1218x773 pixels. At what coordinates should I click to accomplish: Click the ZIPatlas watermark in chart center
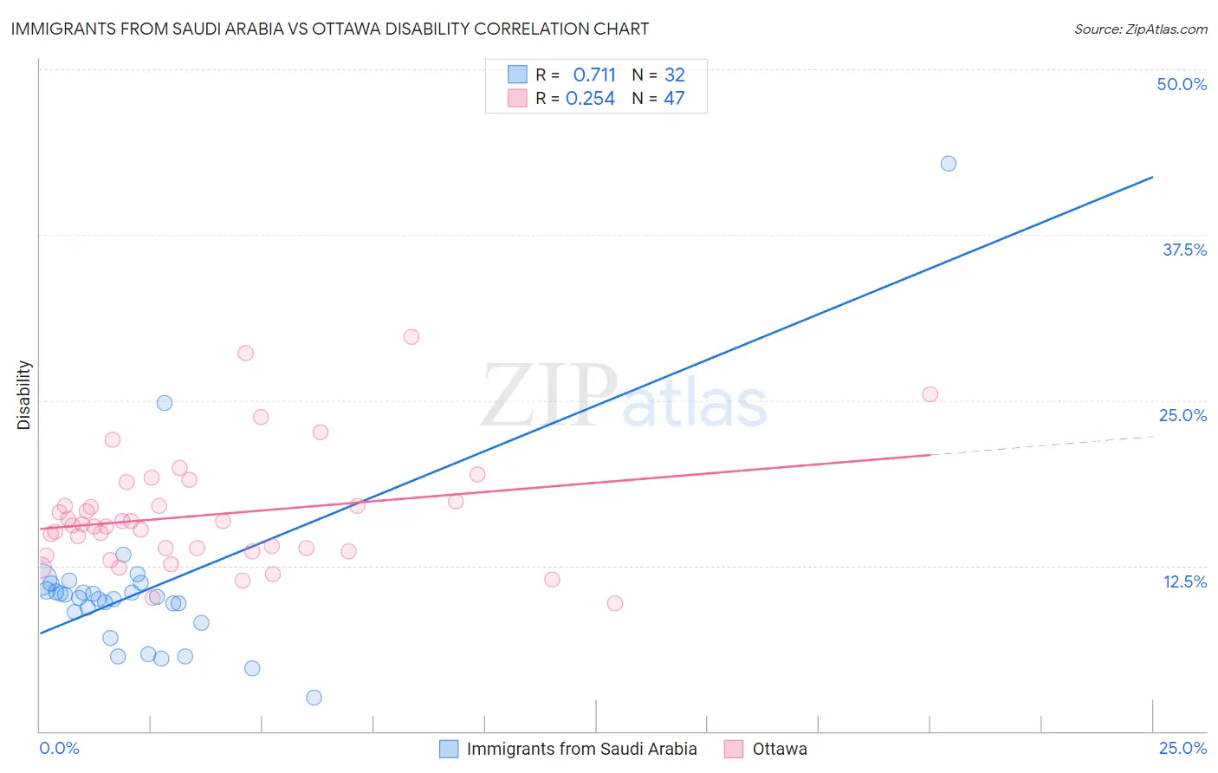624,396
